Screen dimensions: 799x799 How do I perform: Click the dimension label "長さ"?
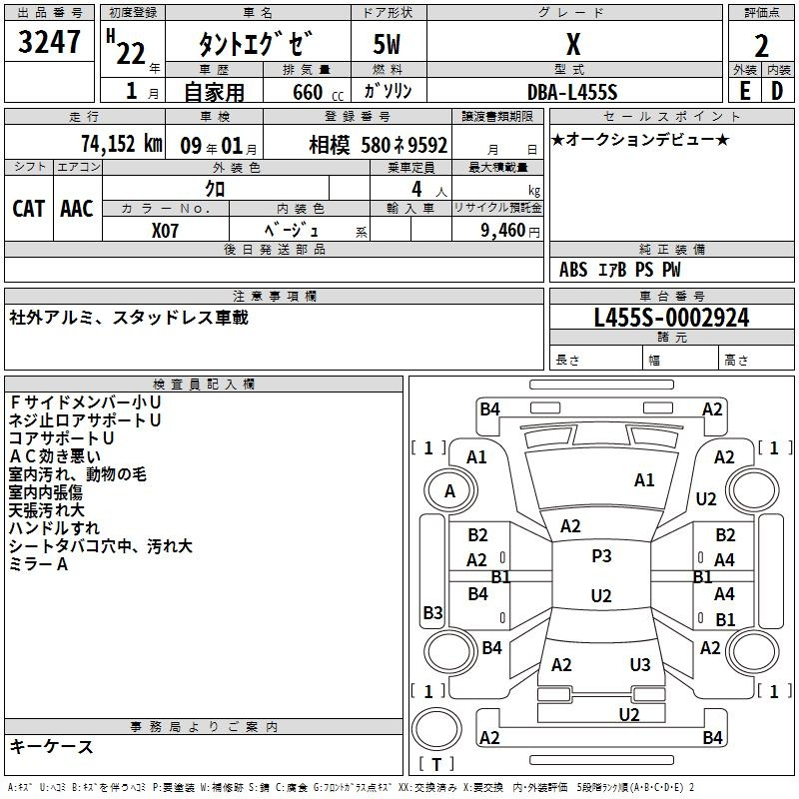point(567,361)
